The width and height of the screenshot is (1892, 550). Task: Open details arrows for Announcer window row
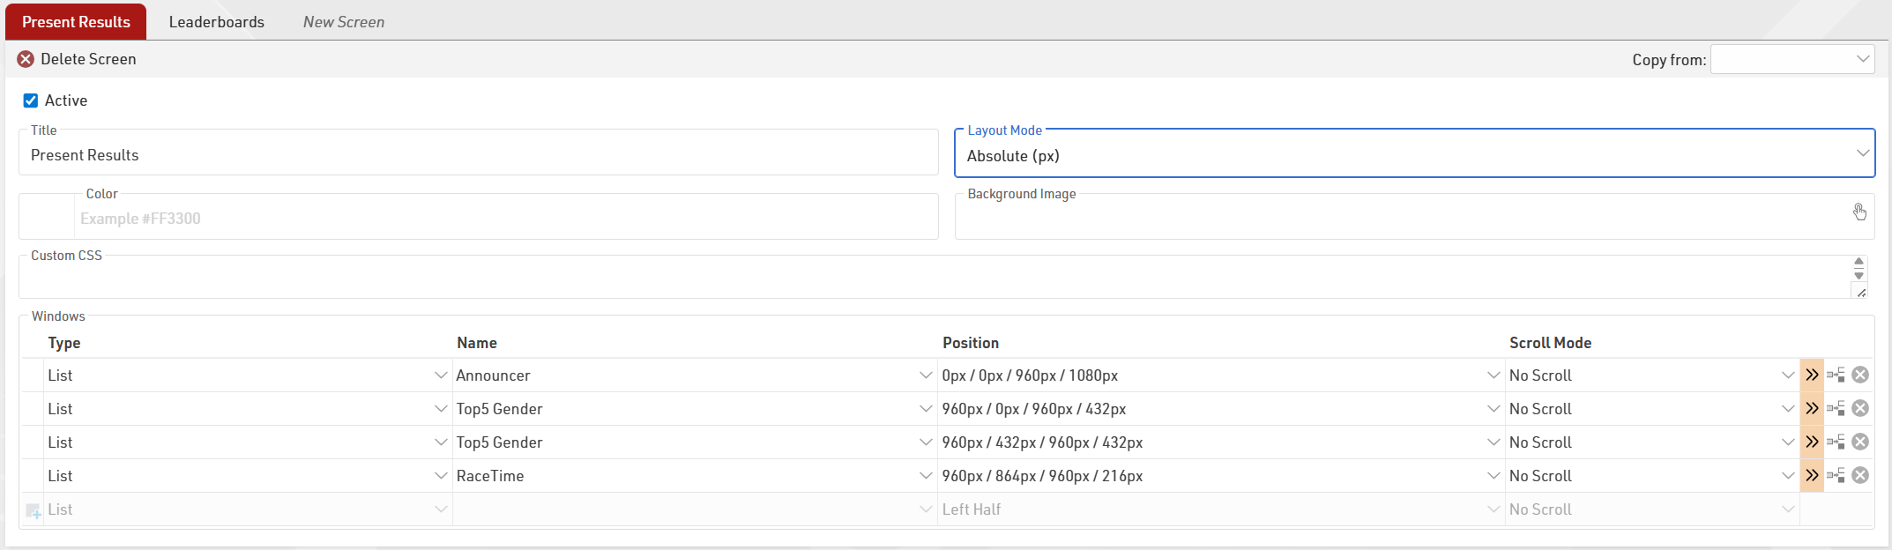[1811, 375]
